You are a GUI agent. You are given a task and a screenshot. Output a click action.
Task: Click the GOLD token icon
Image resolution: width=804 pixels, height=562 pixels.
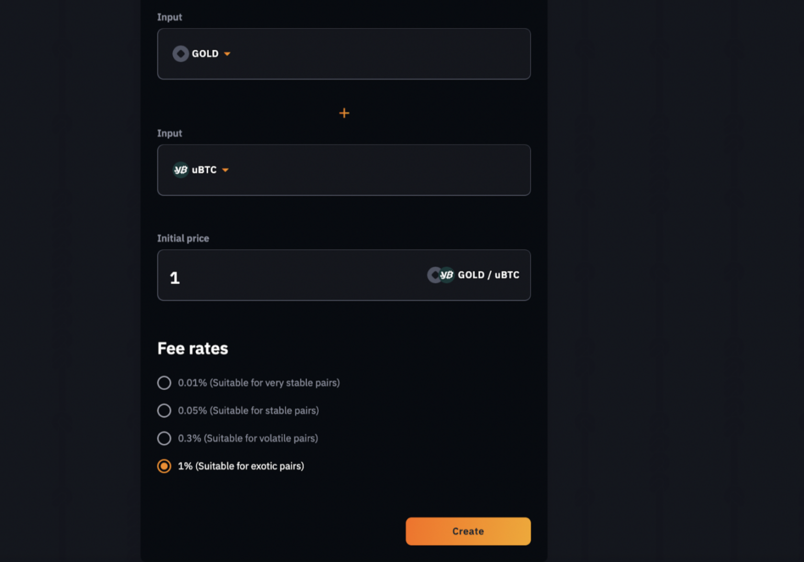click(180, 53)
